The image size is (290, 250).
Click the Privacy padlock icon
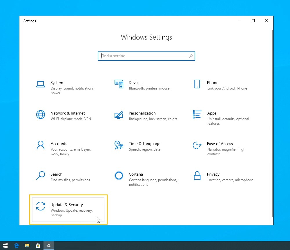(x=197, y=176)
